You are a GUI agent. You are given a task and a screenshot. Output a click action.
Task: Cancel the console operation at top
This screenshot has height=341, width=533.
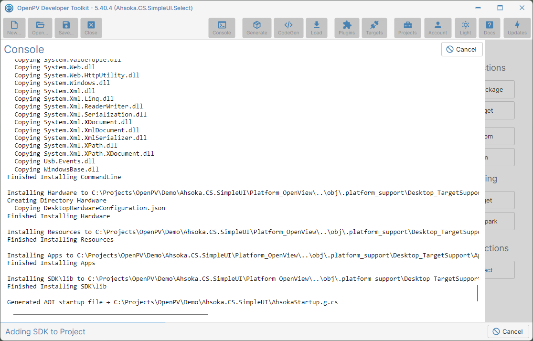462,49
